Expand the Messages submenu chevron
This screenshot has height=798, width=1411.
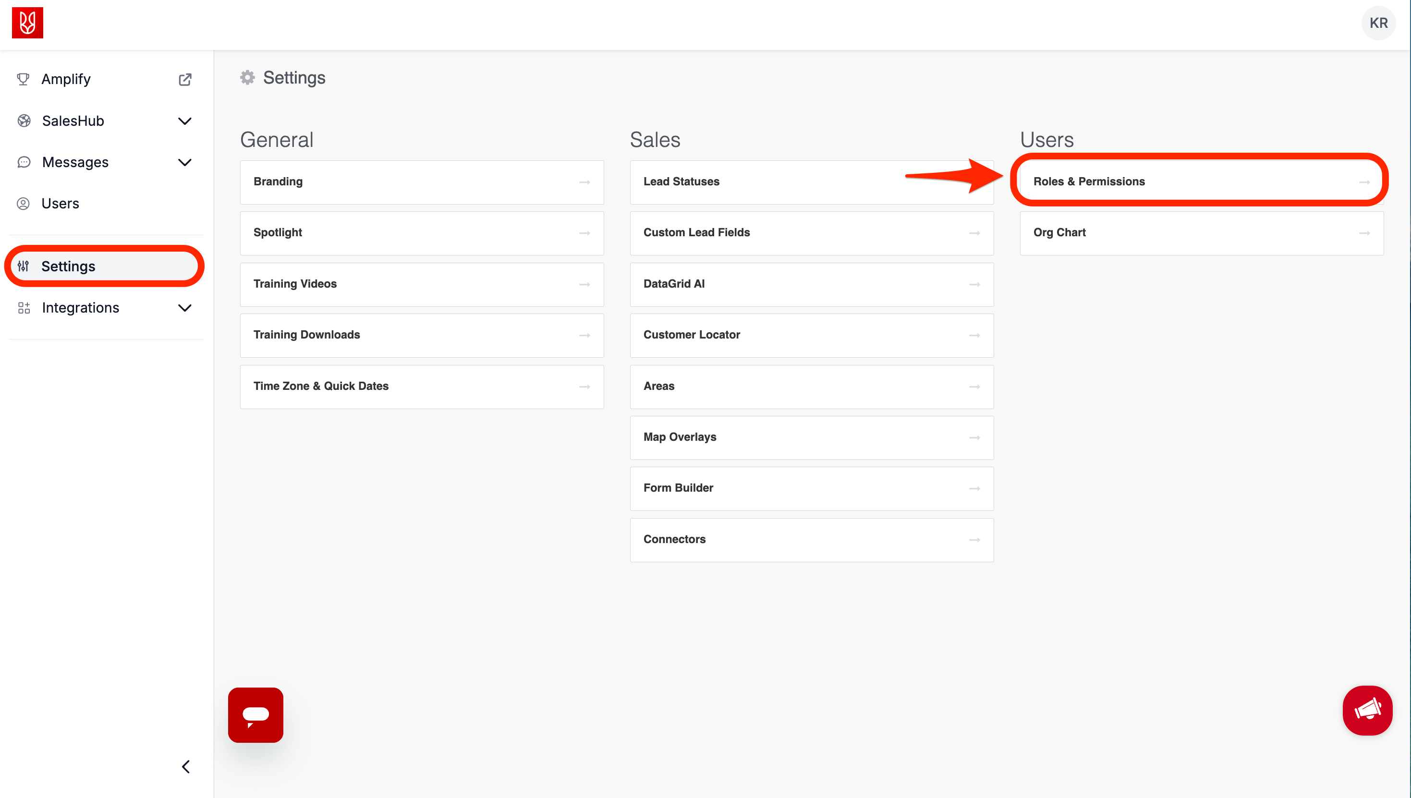pos(185,162)
